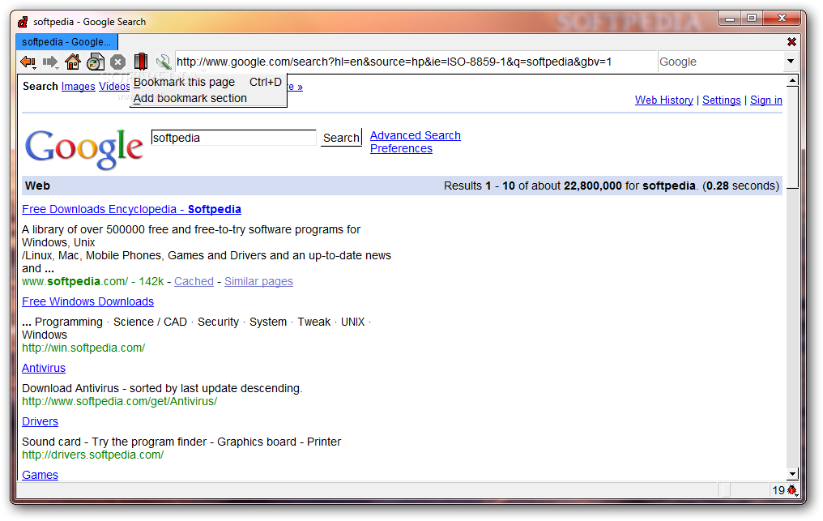The width and height of the screenshot is (823, 521).
Task: Open the red bookmarks book icon
Action: [141, 62]
